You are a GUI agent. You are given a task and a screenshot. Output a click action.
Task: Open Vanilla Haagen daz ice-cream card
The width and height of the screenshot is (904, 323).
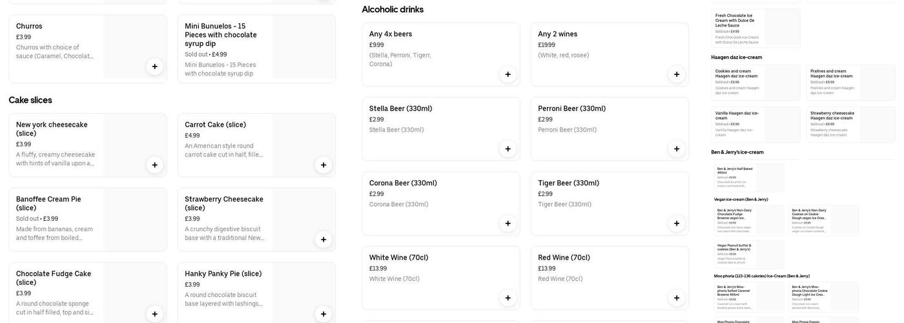(x=755, y=125)
